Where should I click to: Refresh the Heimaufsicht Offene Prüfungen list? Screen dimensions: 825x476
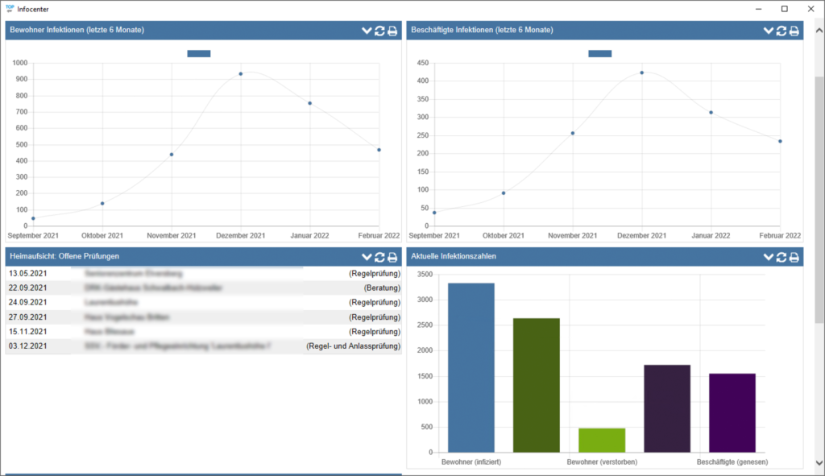tap(379, 257)
